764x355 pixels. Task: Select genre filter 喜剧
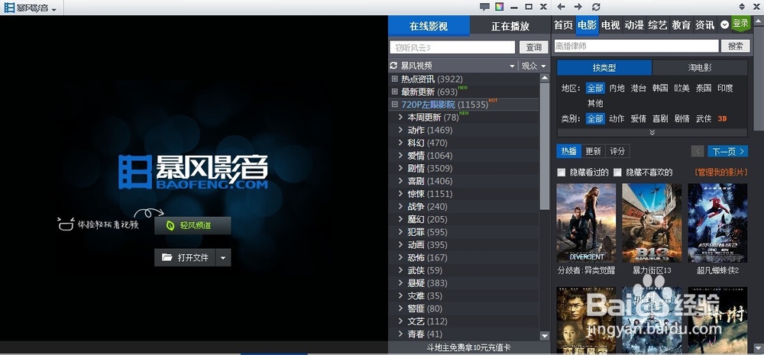[660, 118]
